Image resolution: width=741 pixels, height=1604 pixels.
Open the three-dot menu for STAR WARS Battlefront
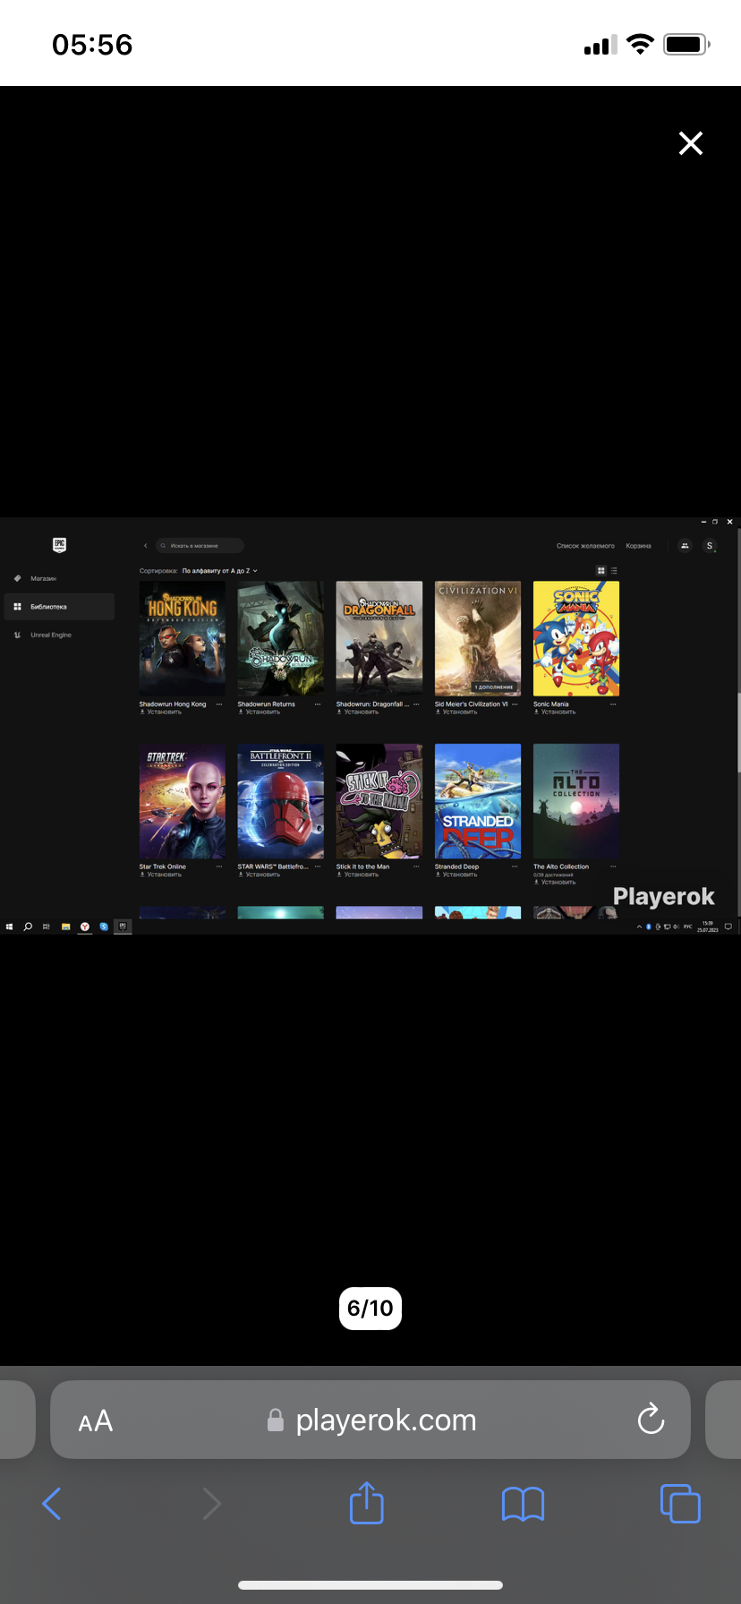pyautogui.click(x=318, y=866)
